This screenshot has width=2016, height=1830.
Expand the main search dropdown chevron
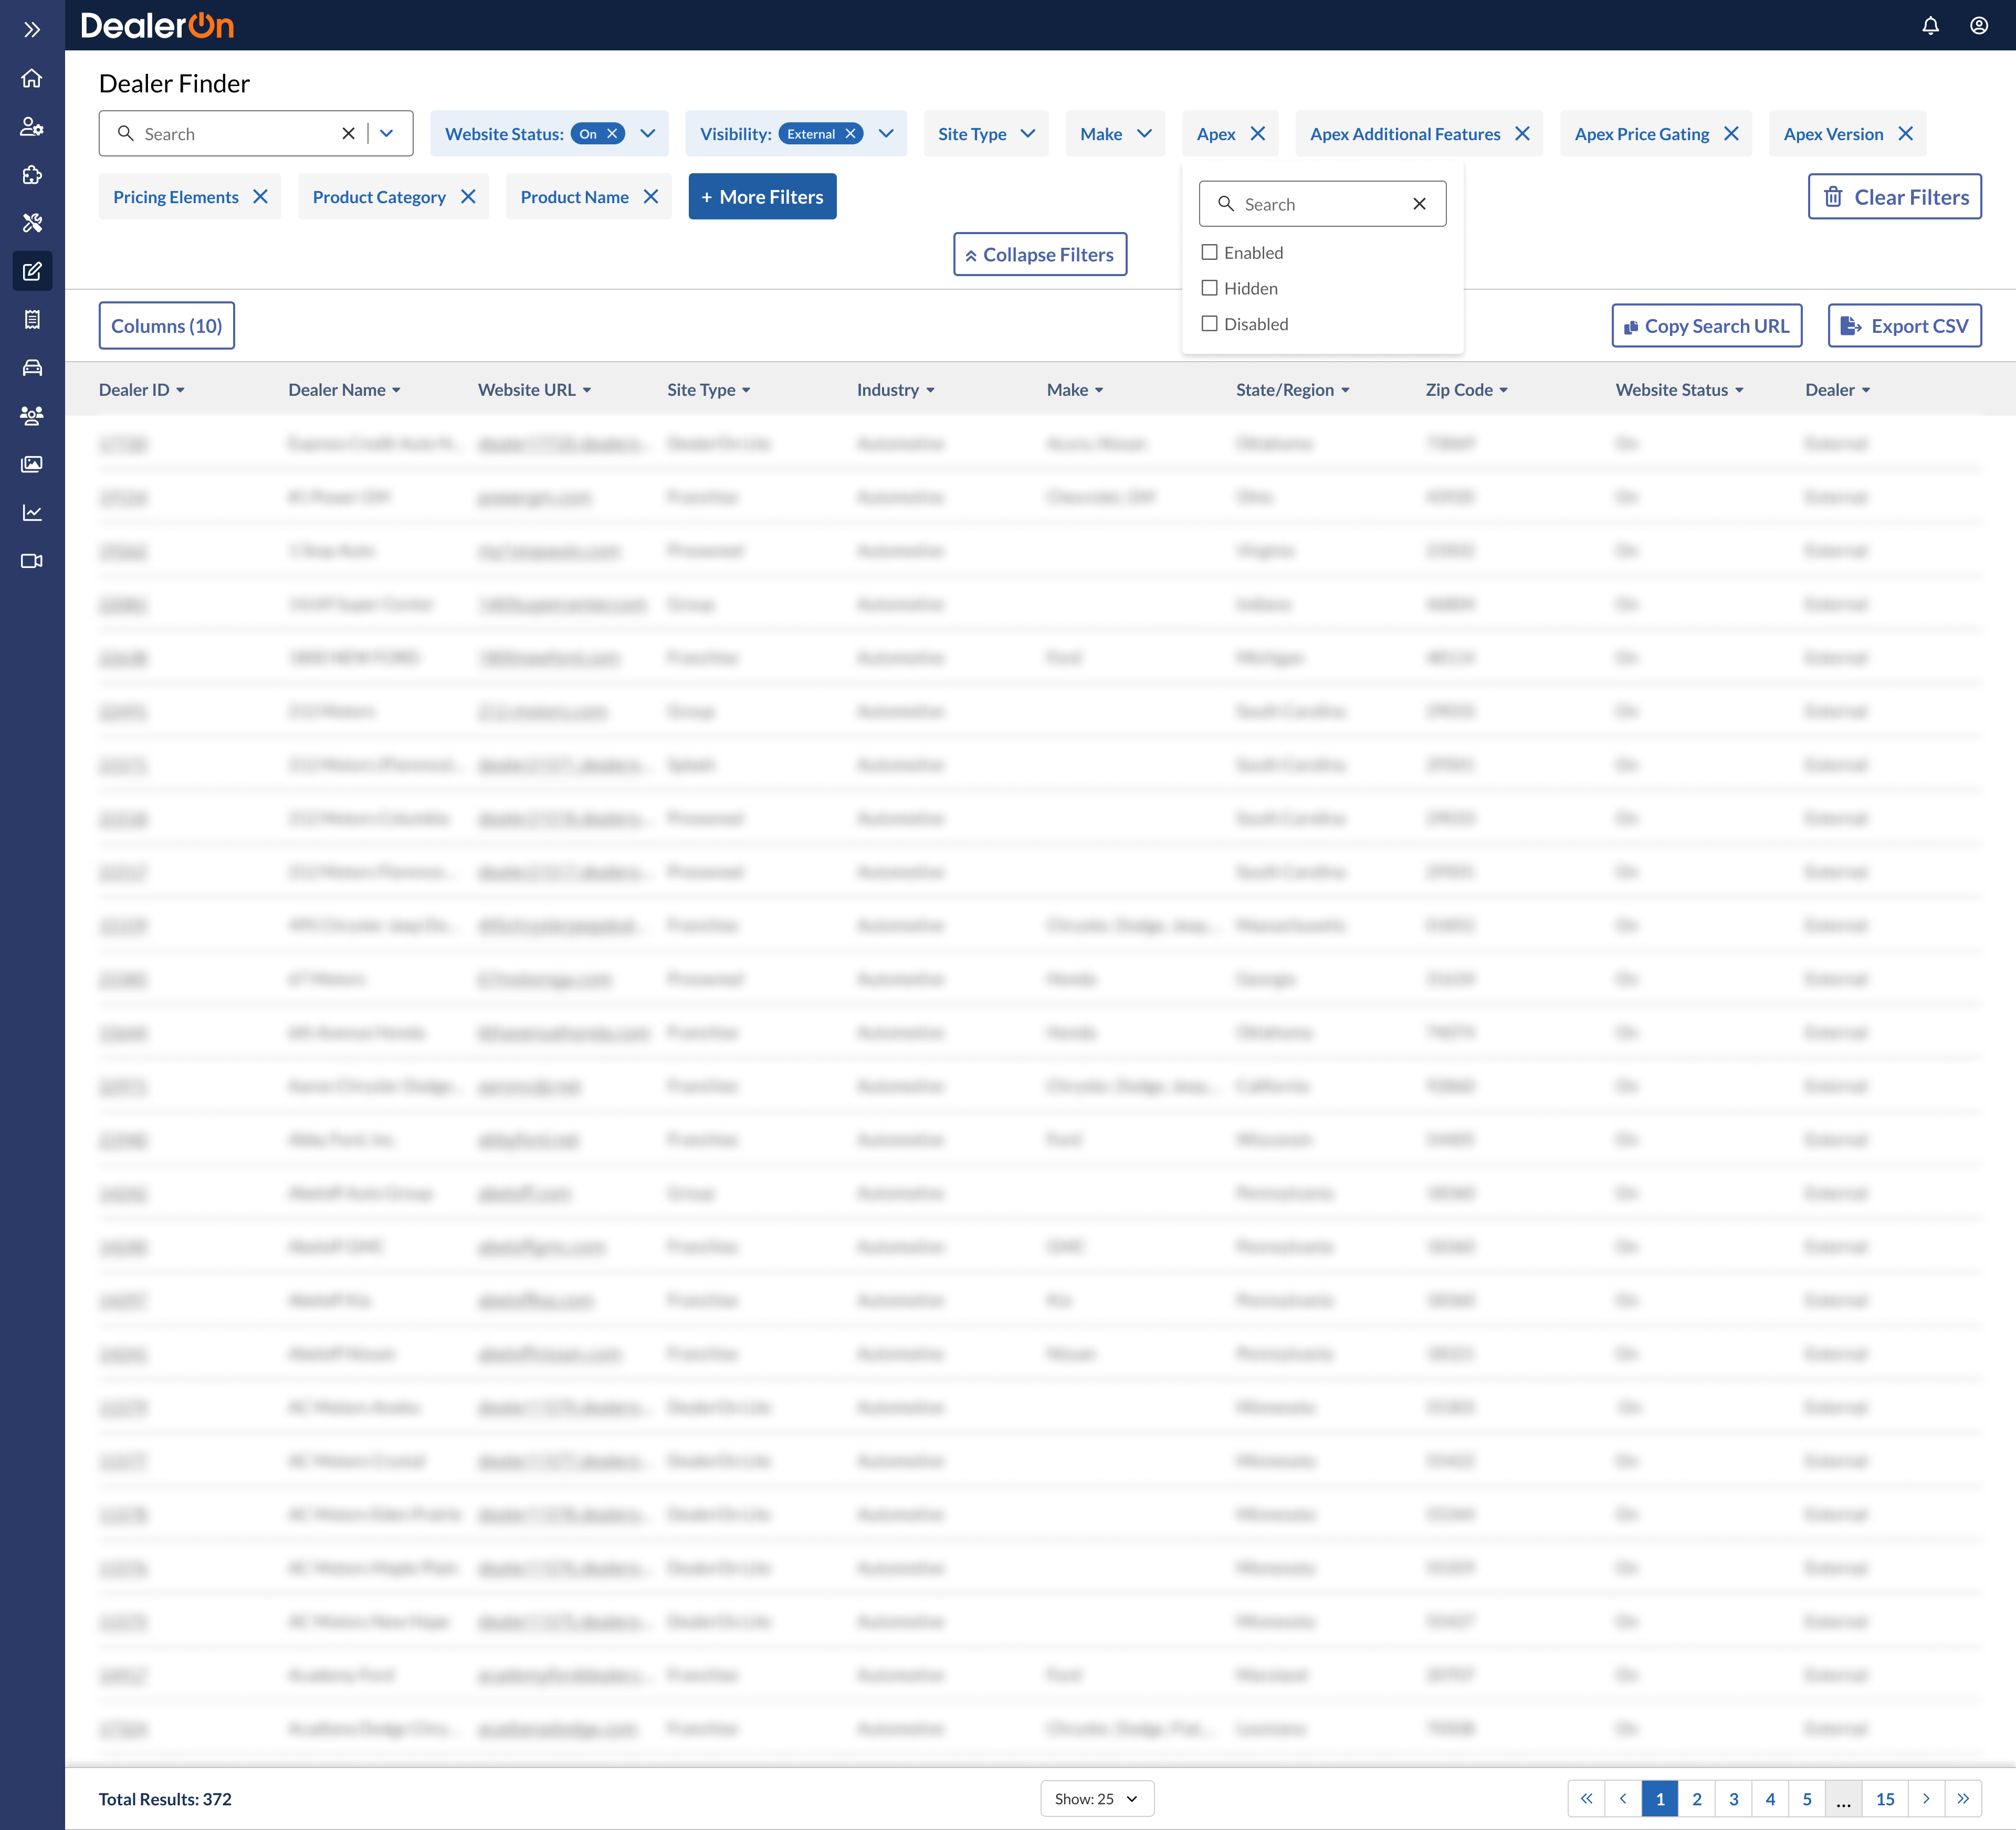click(x=387, y=134)
